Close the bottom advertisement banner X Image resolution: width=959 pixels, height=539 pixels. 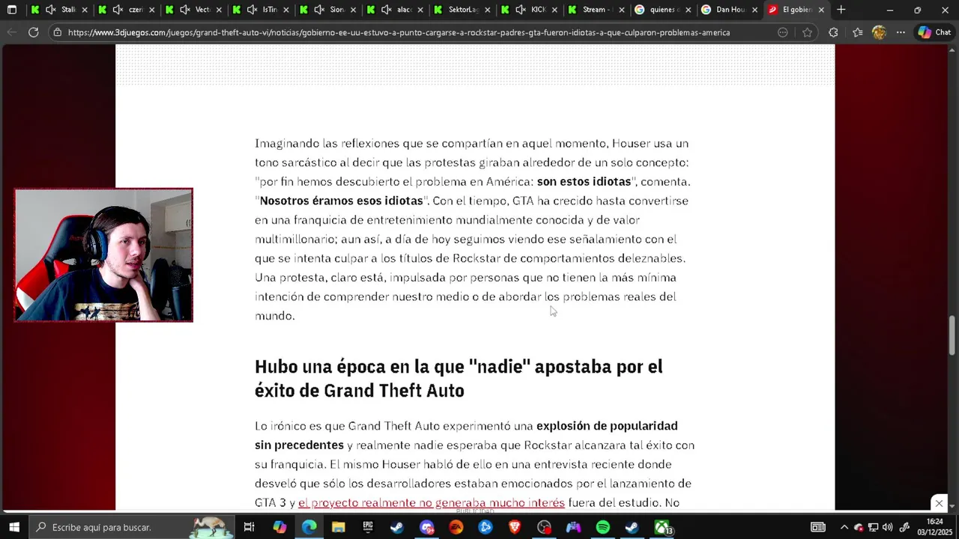click(939, 503)
